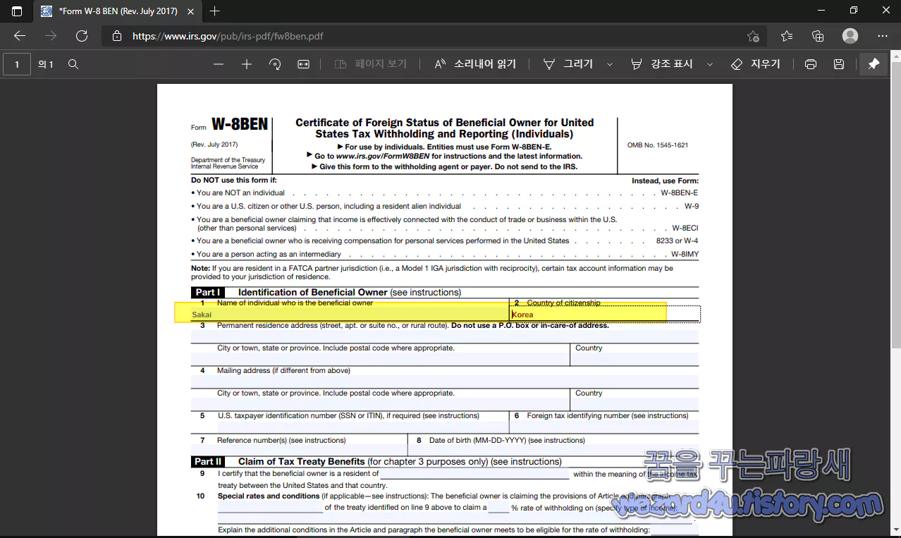Print the PDF document
This screenshot has height=538, width=901.
(811, 64)
